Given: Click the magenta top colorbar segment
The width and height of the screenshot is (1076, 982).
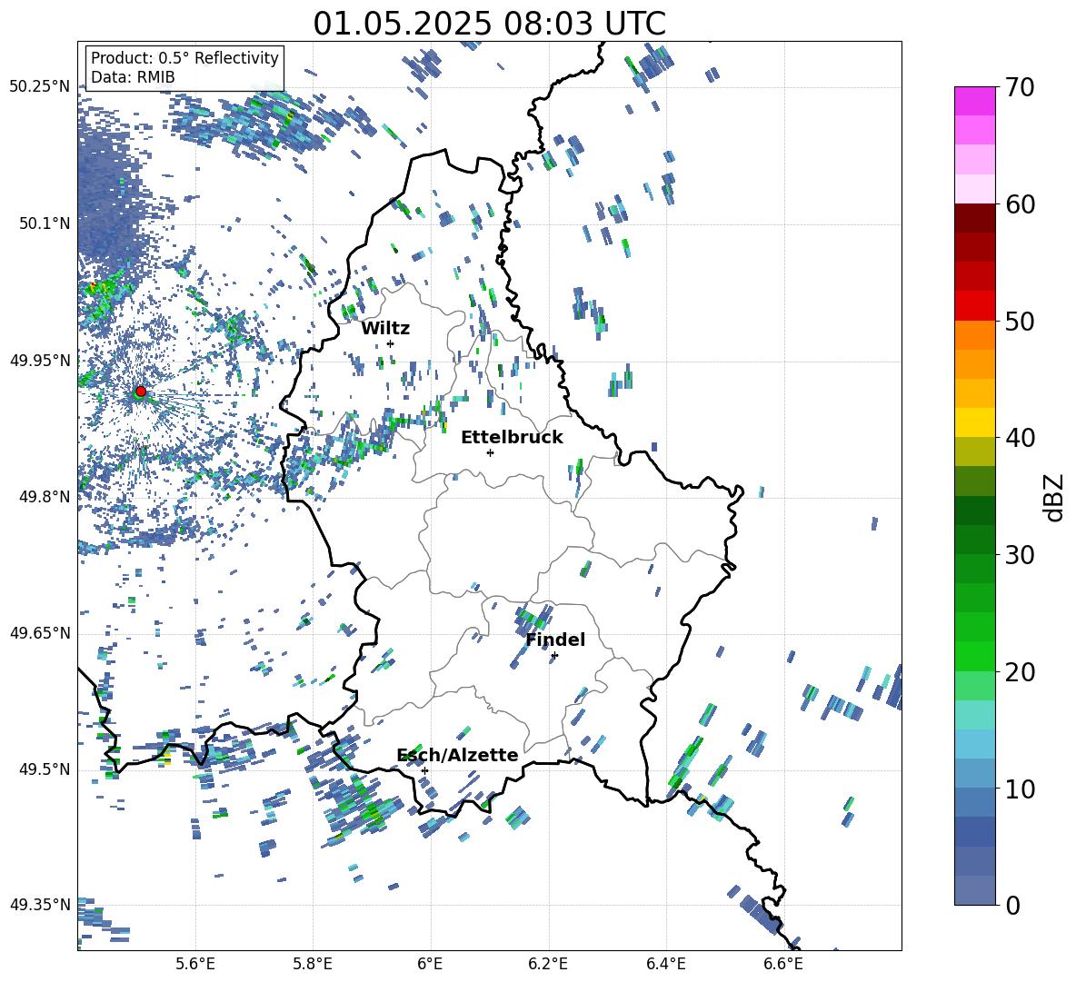Looking at the screenshot, I should pyautogui.click(x=974, y=101).
